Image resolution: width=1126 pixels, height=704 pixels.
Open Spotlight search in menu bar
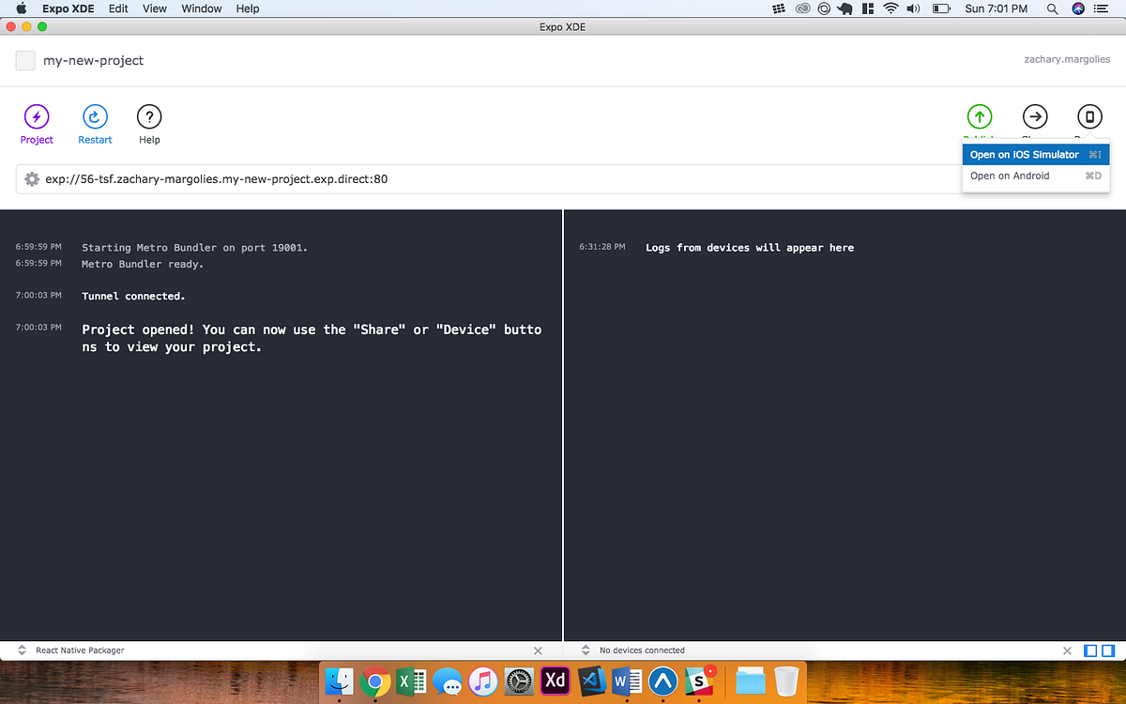click(1053, 8)
